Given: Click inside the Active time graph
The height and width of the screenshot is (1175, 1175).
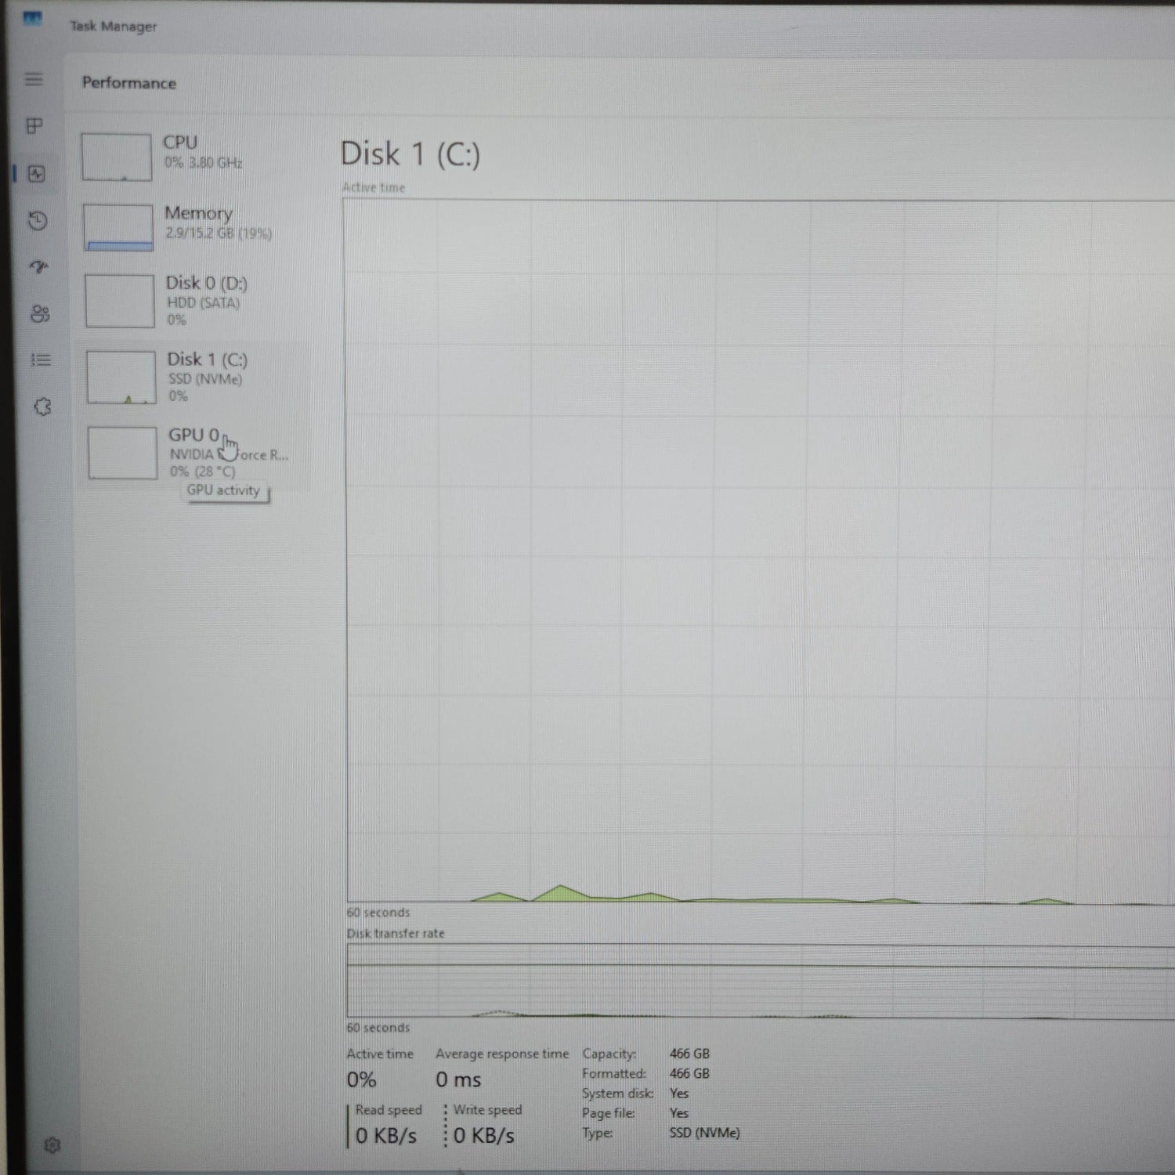Looking at the screenshot, I should coord(752,548).
